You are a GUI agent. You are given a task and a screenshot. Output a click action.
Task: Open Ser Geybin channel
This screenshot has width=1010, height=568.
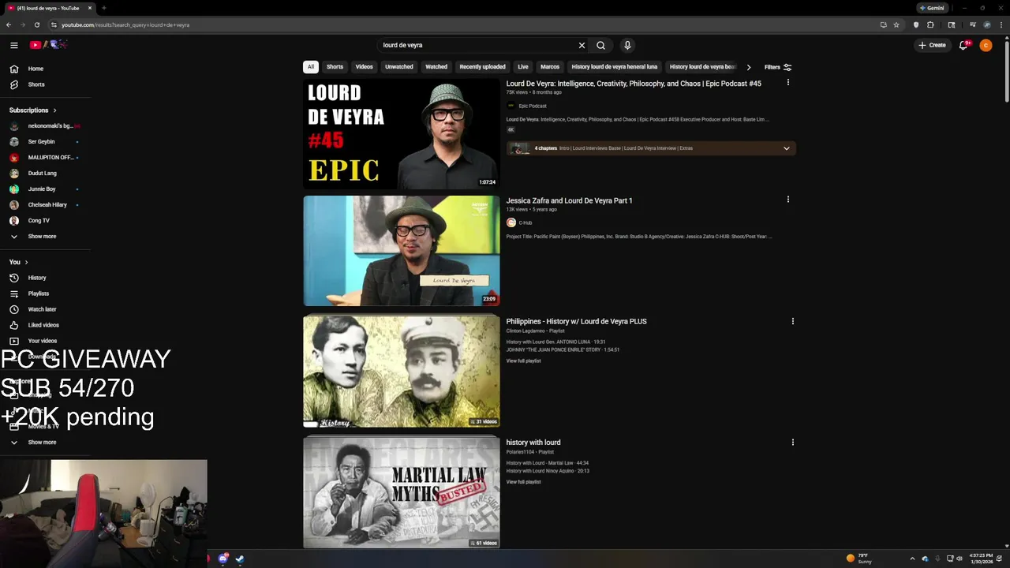tap(45, 142)
